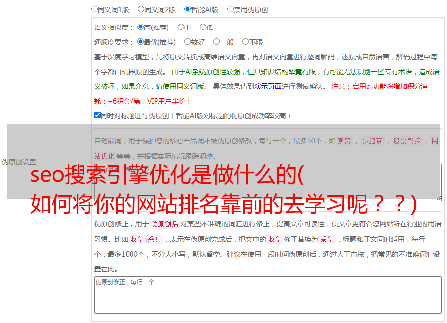Click the red 注意 warning text

tap(261, 94)
